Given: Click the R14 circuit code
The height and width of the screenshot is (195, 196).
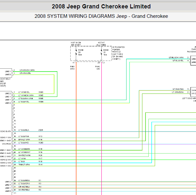Looking at the screenshot, I should click(x=40, y=165).
